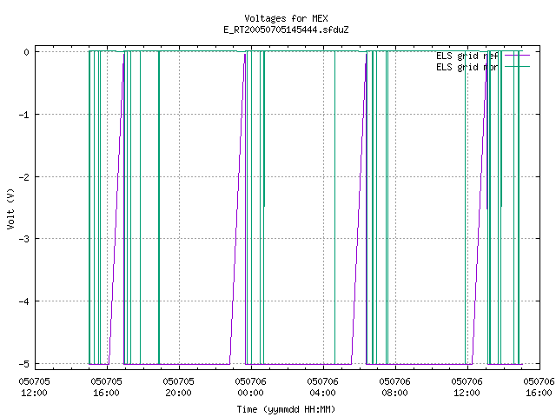Select the y-axis tick label "-5"
Image resolution: width=556 pixels, height=417 pixels.
pos(23,364)
